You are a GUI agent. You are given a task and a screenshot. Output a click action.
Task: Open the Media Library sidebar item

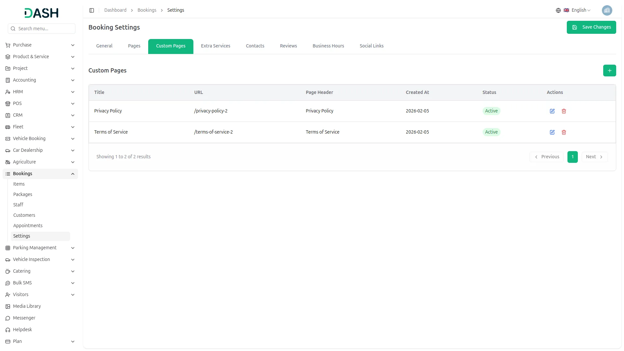point(27,306)
